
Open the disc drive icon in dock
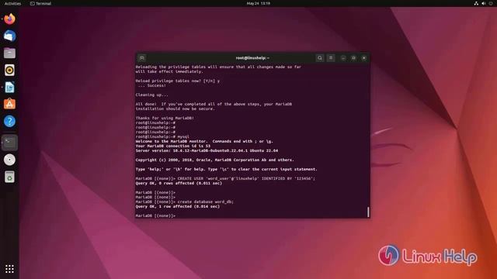(9, 160)
